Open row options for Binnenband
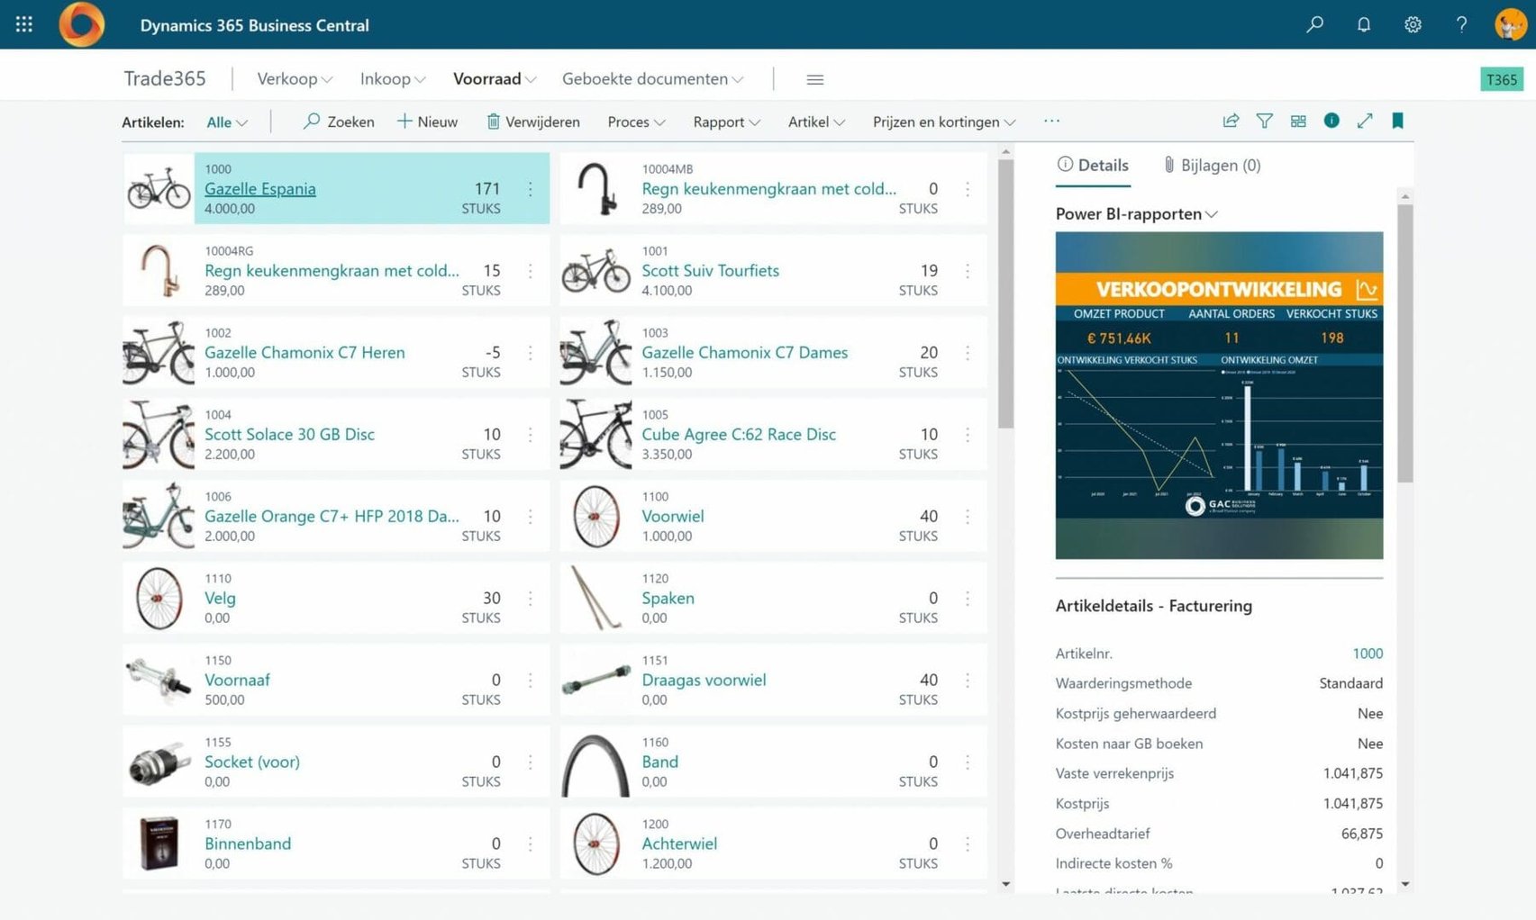The image size is (1536, 920). (530, 844)
